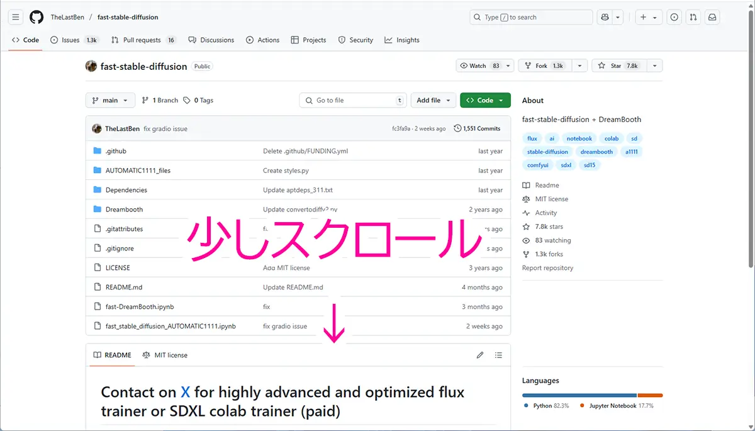Open fast-DreamBooth.ipynb file
The image size is (755, 431).
pyautogui.click(x=140, y=306)
